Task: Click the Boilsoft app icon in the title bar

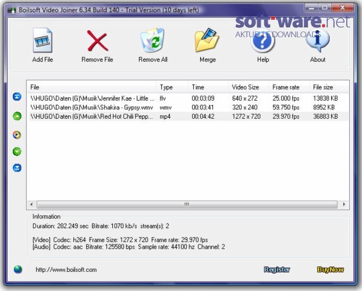Action: [x=11, y=10]
